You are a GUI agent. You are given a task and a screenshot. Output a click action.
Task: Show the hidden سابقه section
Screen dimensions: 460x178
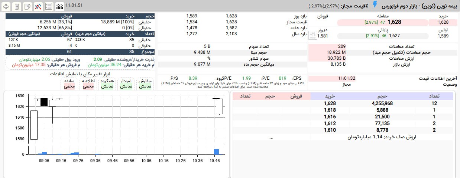point(69,83)
